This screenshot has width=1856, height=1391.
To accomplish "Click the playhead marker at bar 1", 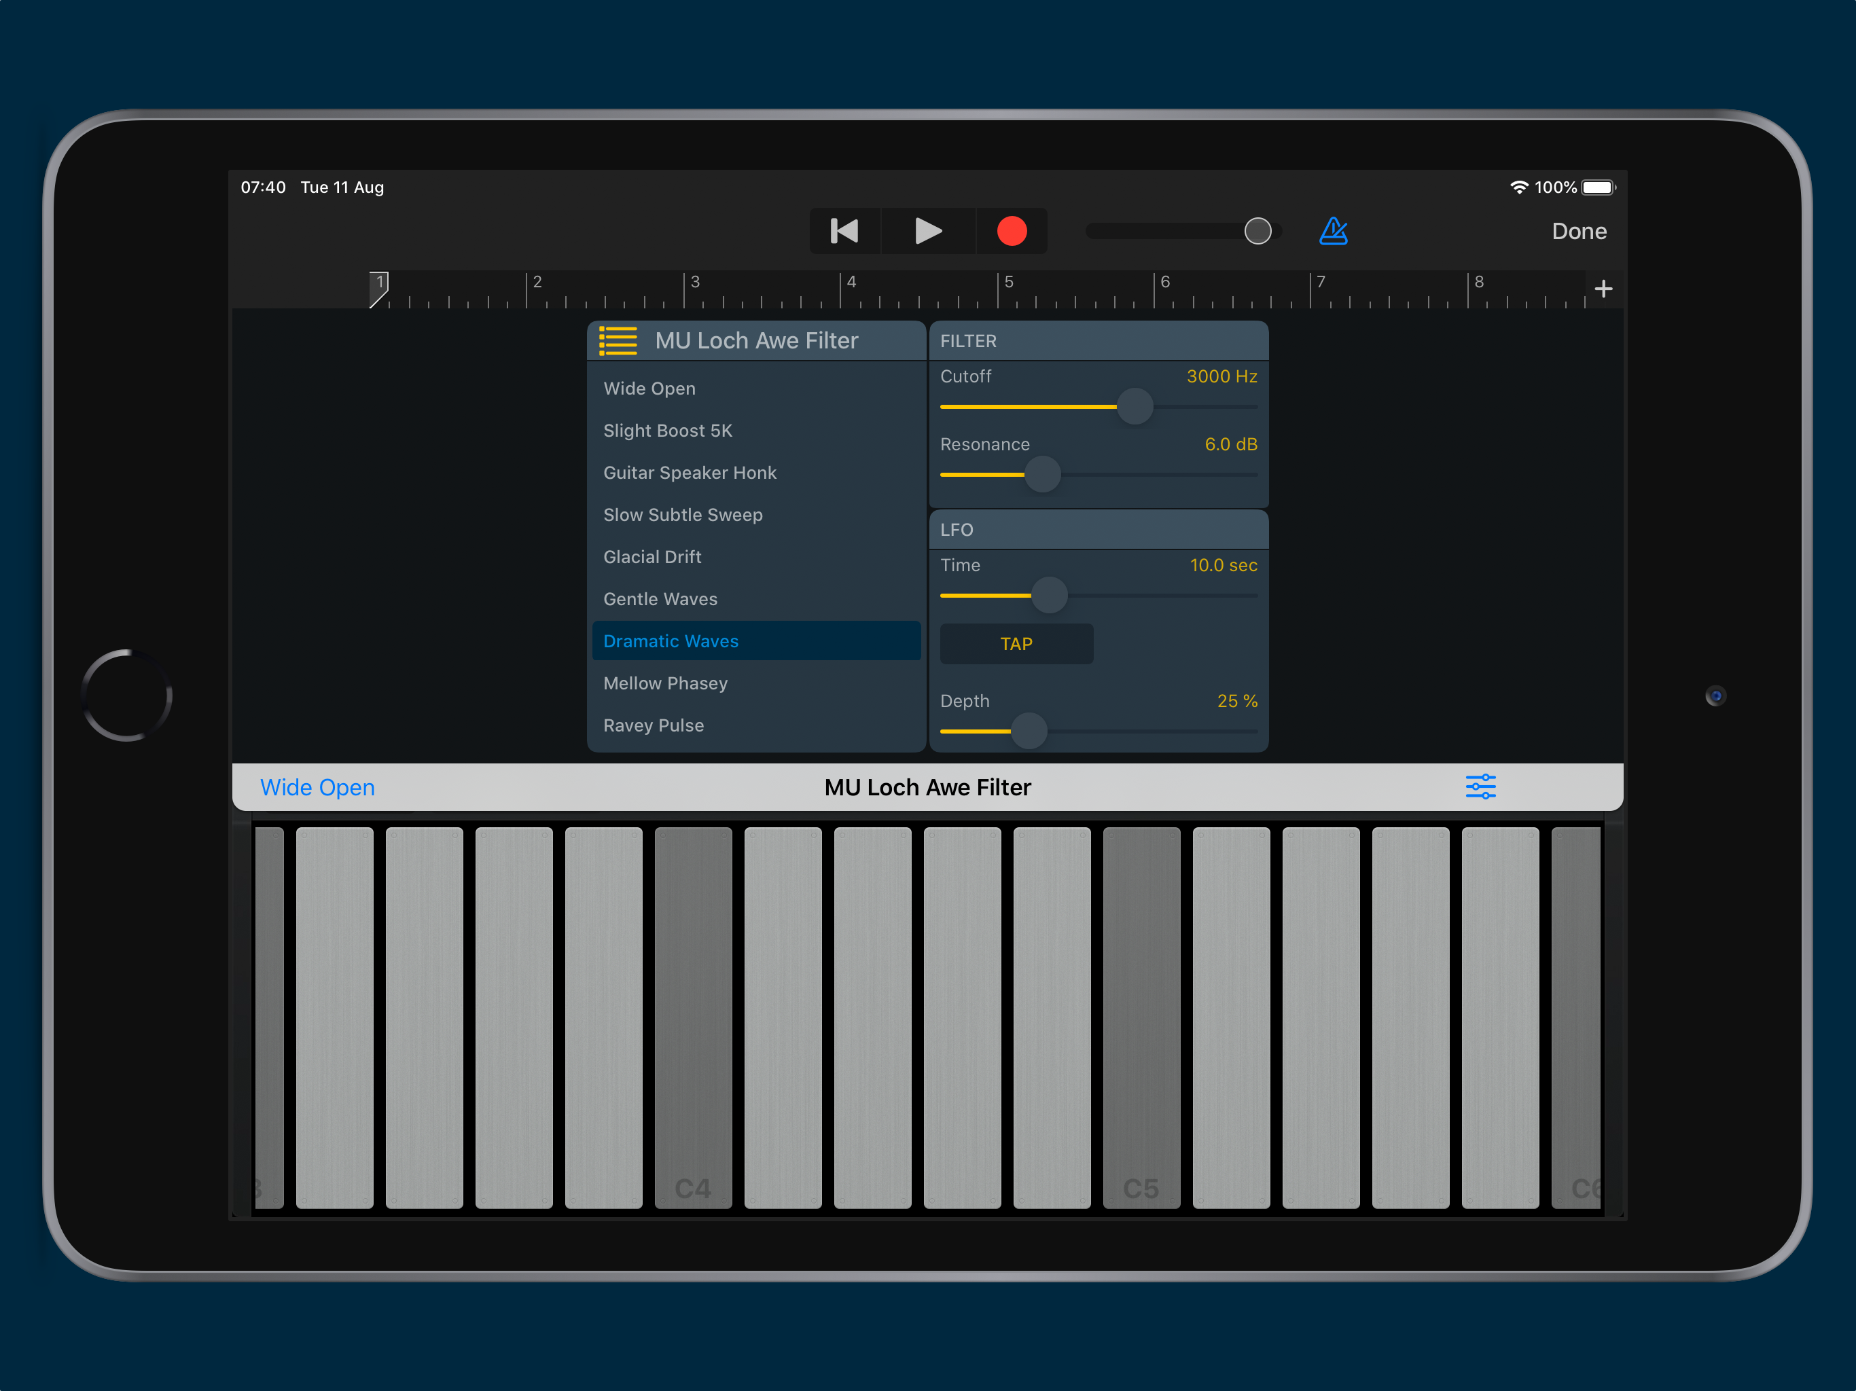I will pos(378,287).
